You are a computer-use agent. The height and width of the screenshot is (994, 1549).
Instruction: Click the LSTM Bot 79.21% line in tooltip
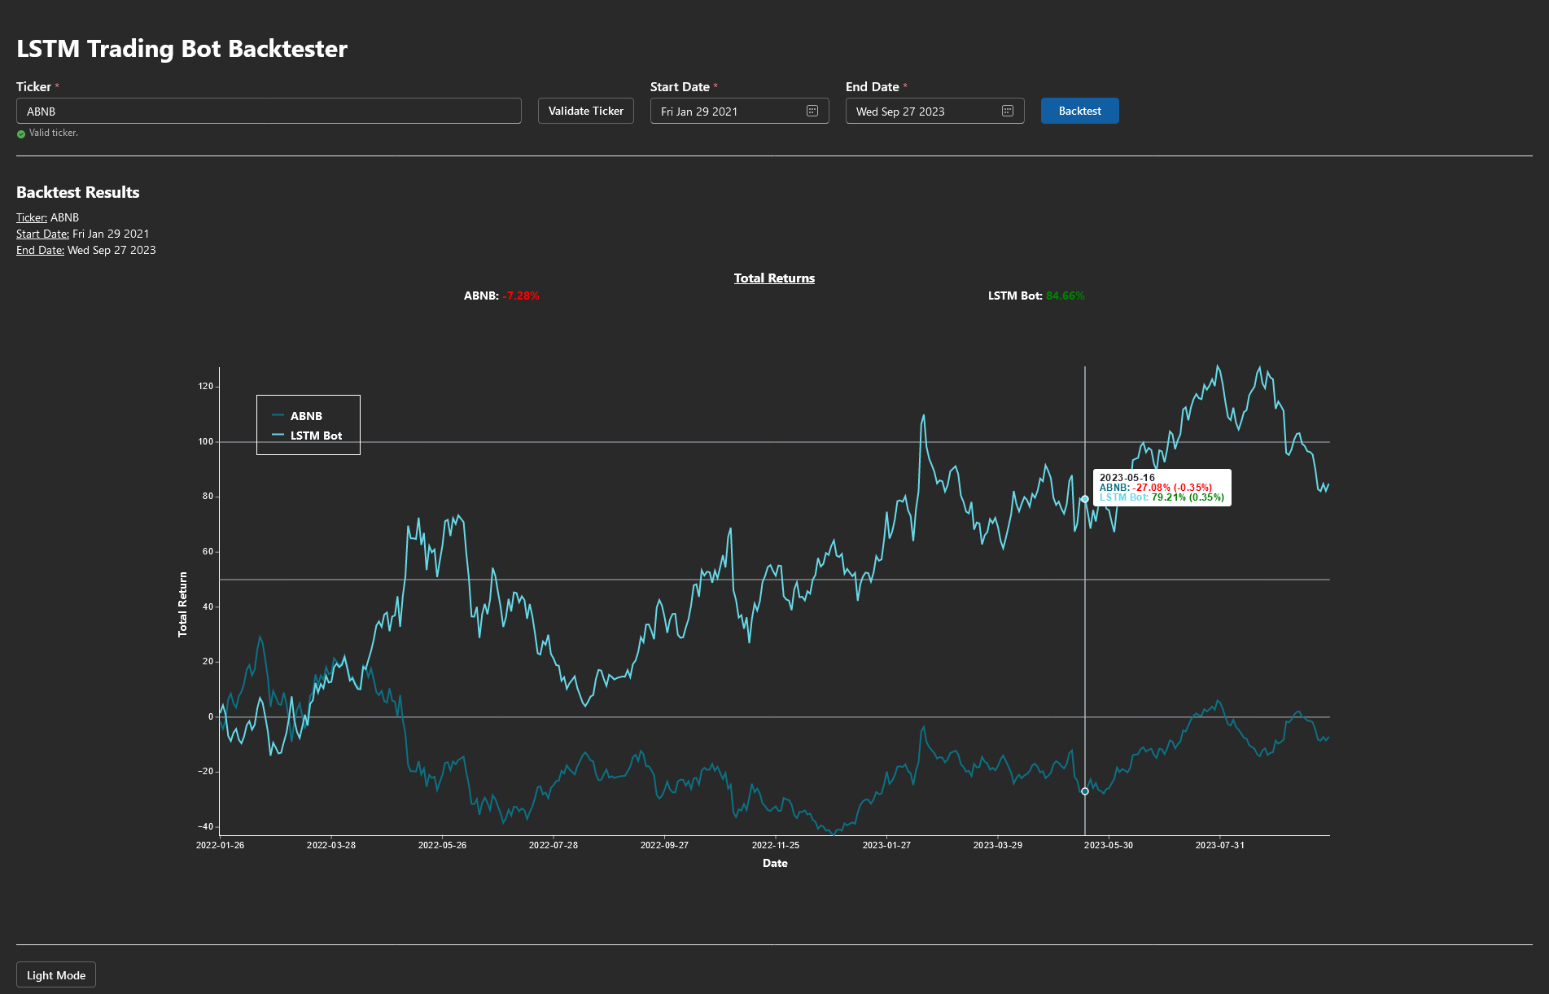[1162, 497]
